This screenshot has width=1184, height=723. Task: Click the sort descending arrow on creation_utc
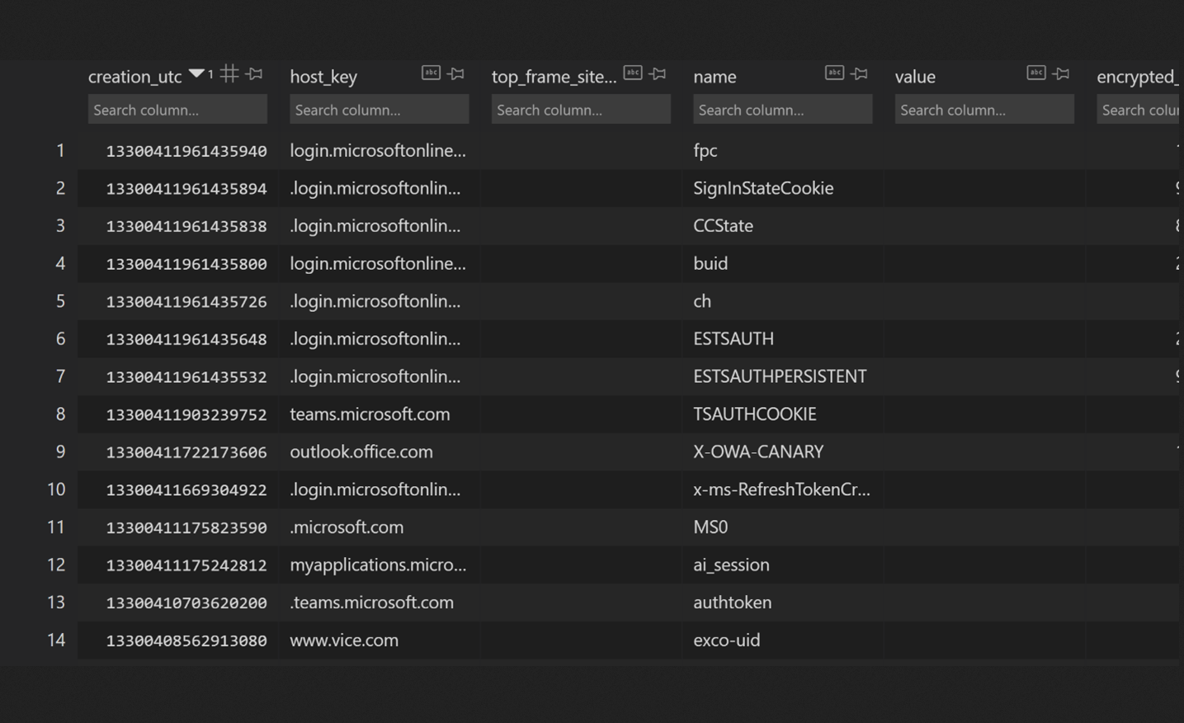[x=196, y=73]
